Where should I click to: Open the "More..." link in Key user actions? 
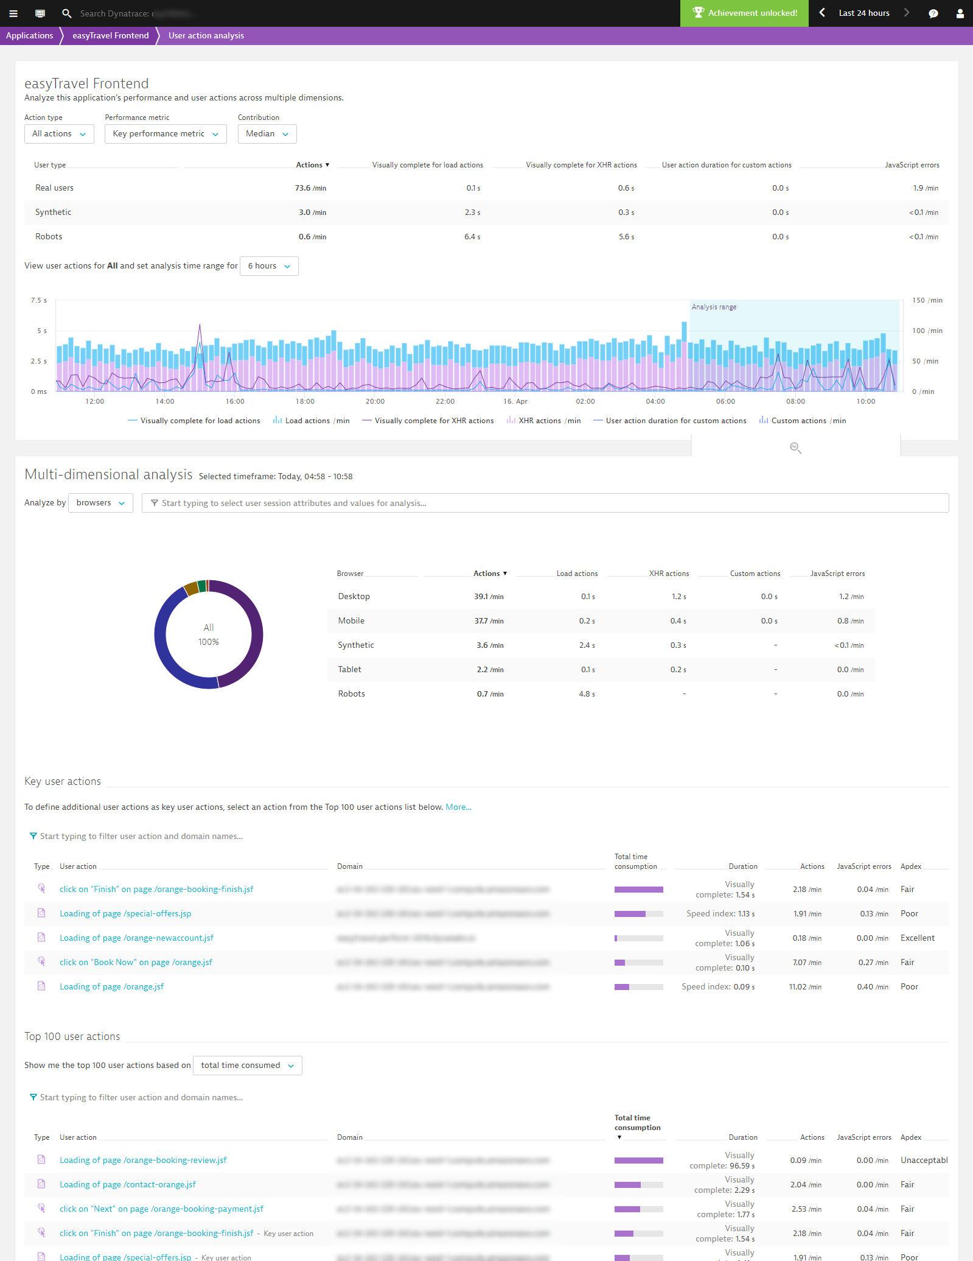pos(458,807)
